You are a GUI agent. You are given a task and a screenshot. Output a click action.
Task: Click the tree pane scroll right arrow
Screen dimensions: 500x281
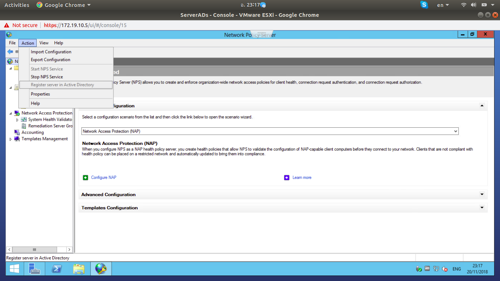(x=69, y=250)
